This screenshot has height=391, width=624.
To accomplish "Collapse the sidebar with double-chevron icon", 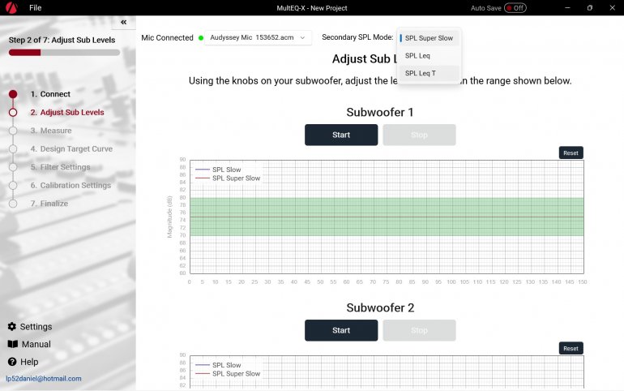I will coord(123,23).
